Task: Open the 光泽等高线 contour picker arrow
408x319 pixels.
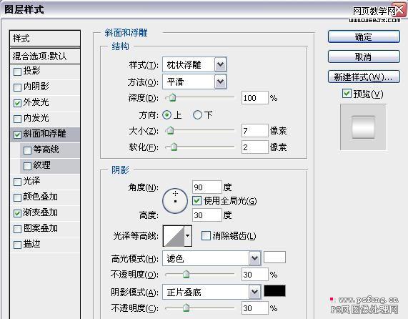Action: 188,236
